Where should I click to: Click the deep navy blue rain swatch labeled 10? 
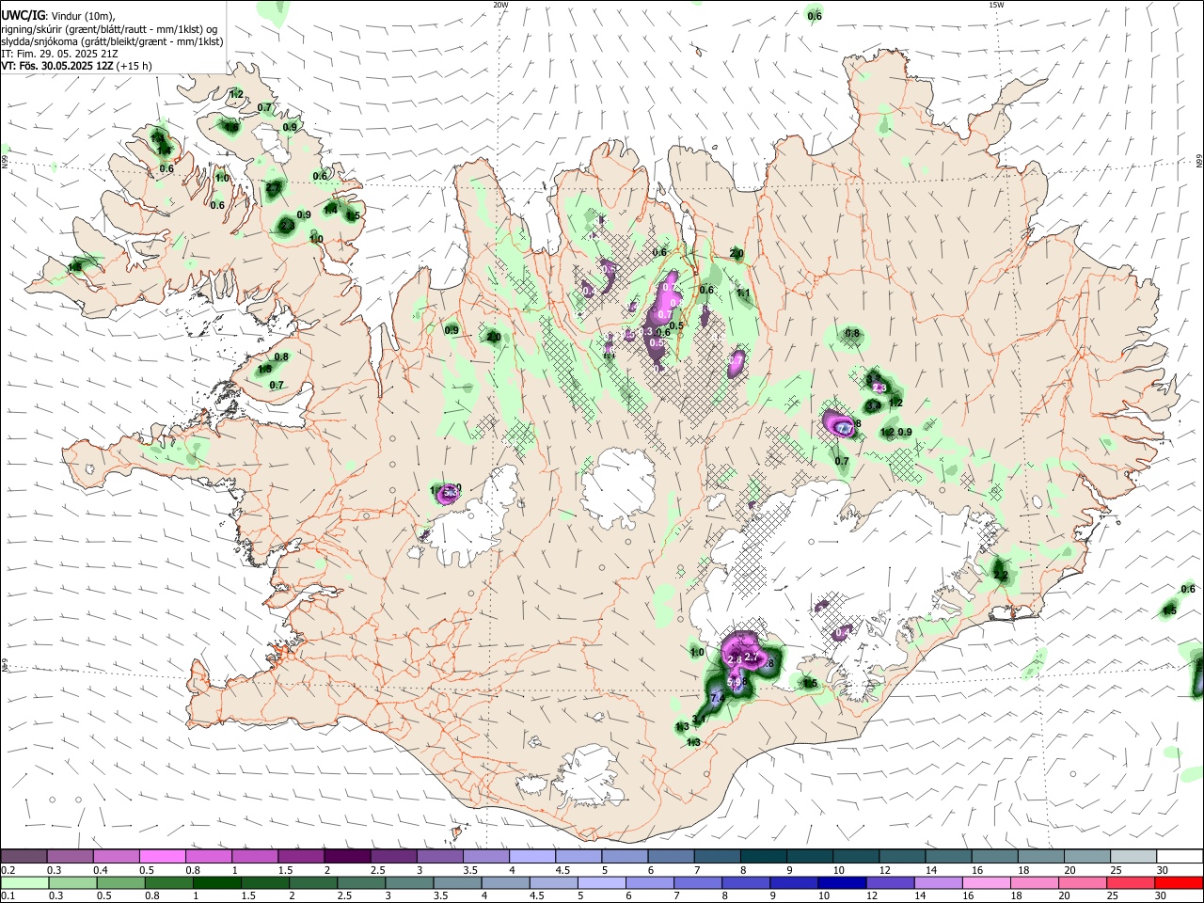click(x=840, y=882)
